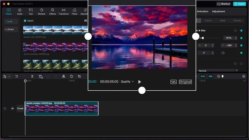The height and width of the screenshot is (140, 249).
Task: Click the Undo icon
Action: click(16, 76)
